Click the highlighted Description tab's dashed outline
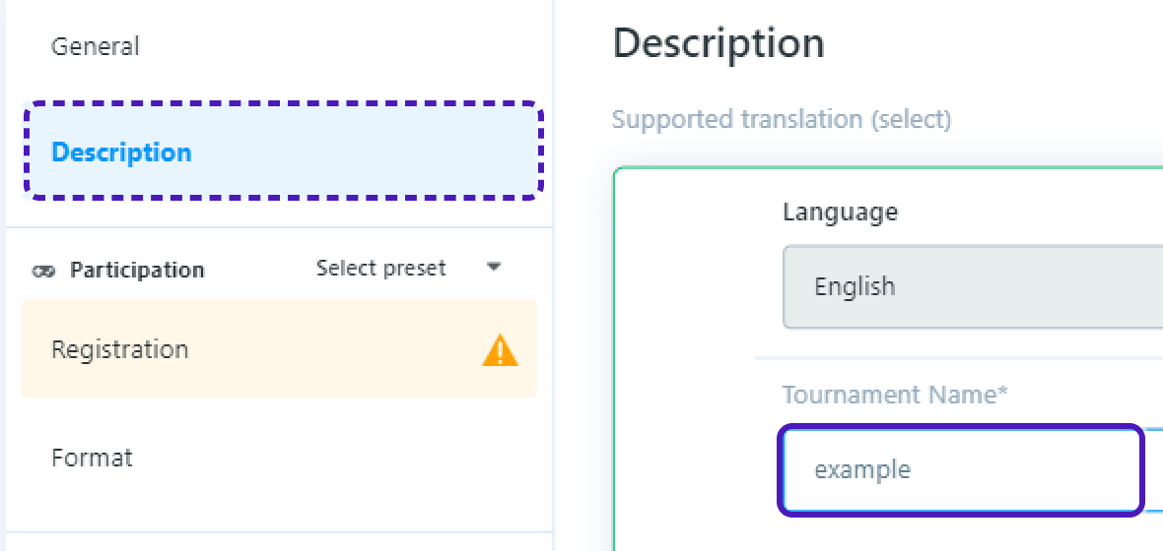 [284, 103]
